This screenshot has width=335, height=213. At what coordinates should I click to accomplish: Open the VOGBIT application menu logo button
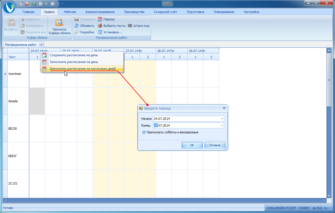[x=9, y=7]
